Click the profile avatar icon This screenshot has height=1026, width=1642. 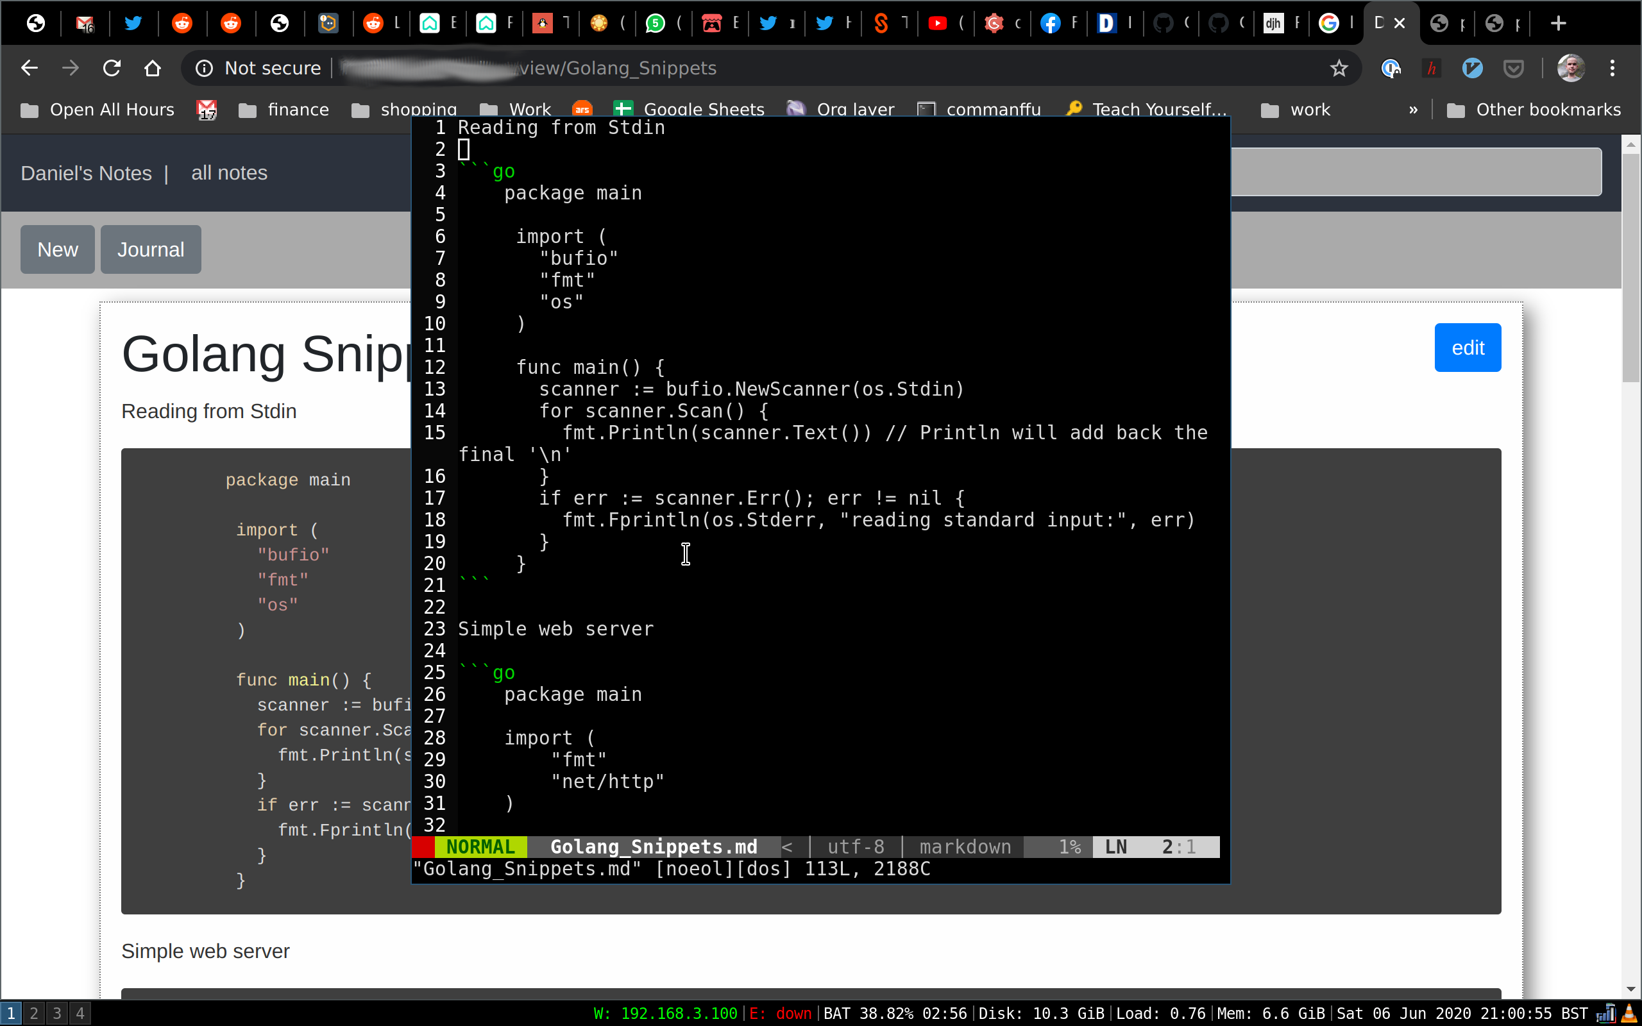pos(1570,68)
